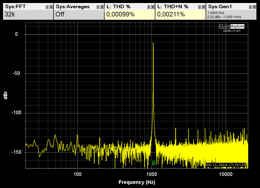Click the 100 X-axis label
Image resolution: width=260 pixels, height=188 pixels.
tap(77, 174)
